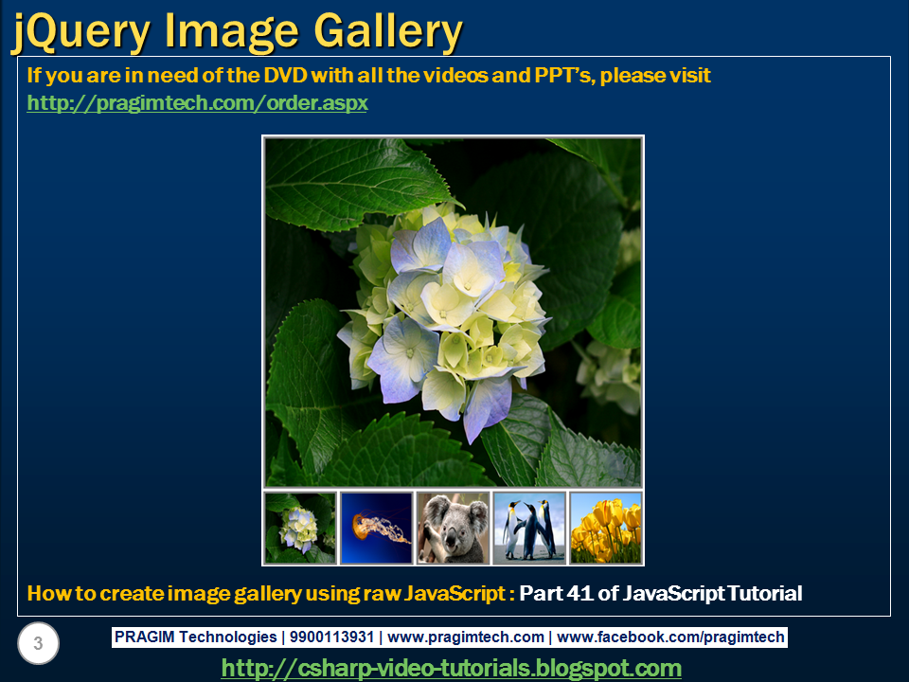Select the yellow tulips thumbnail

pyautogui.click(x=606, y=525)
